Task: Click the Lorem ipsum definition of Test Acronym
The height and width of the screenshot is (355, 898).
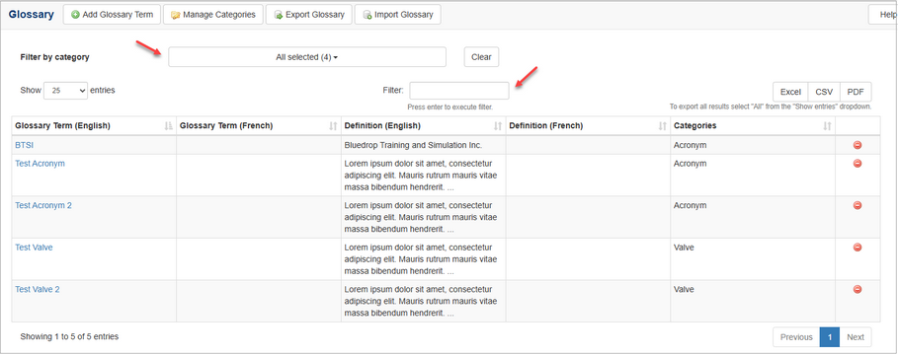Action: click(x=421, y=175)
